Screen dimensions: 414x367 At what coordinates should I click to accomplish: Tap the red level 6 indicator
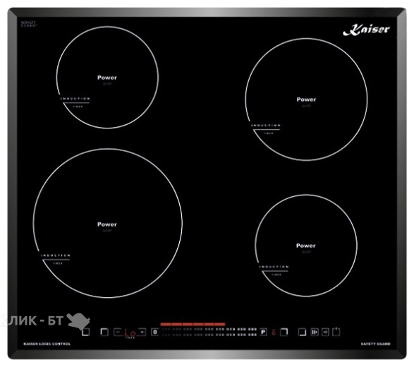pos(274,332)
